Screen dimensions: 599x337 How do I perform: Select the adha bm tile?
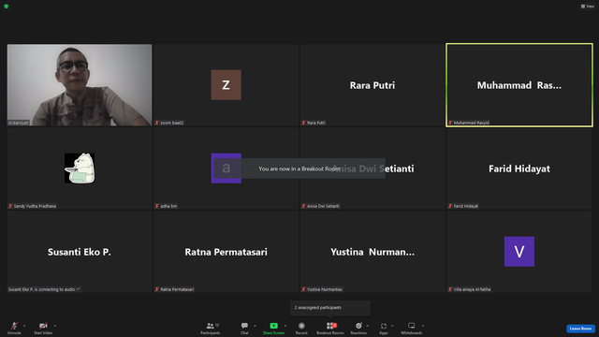pyautogui.click(x=226, y=168)
